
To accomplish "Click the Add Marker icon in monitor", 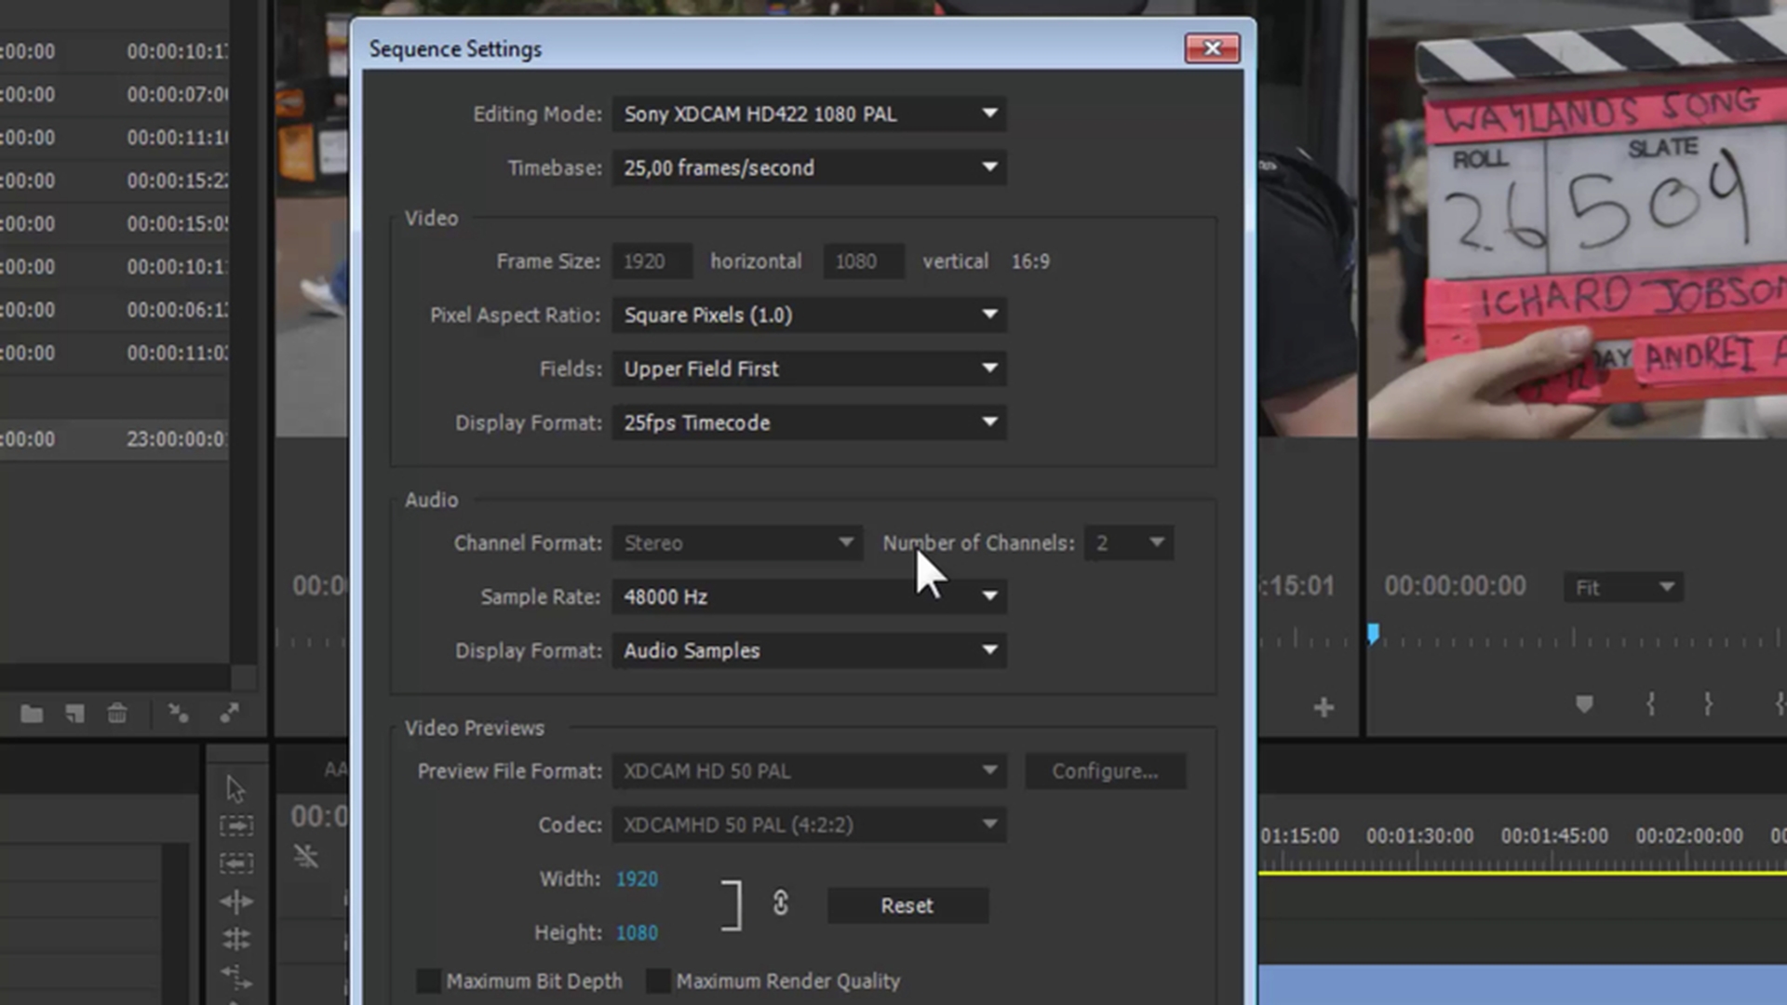I will click(x=1584, y=704).
